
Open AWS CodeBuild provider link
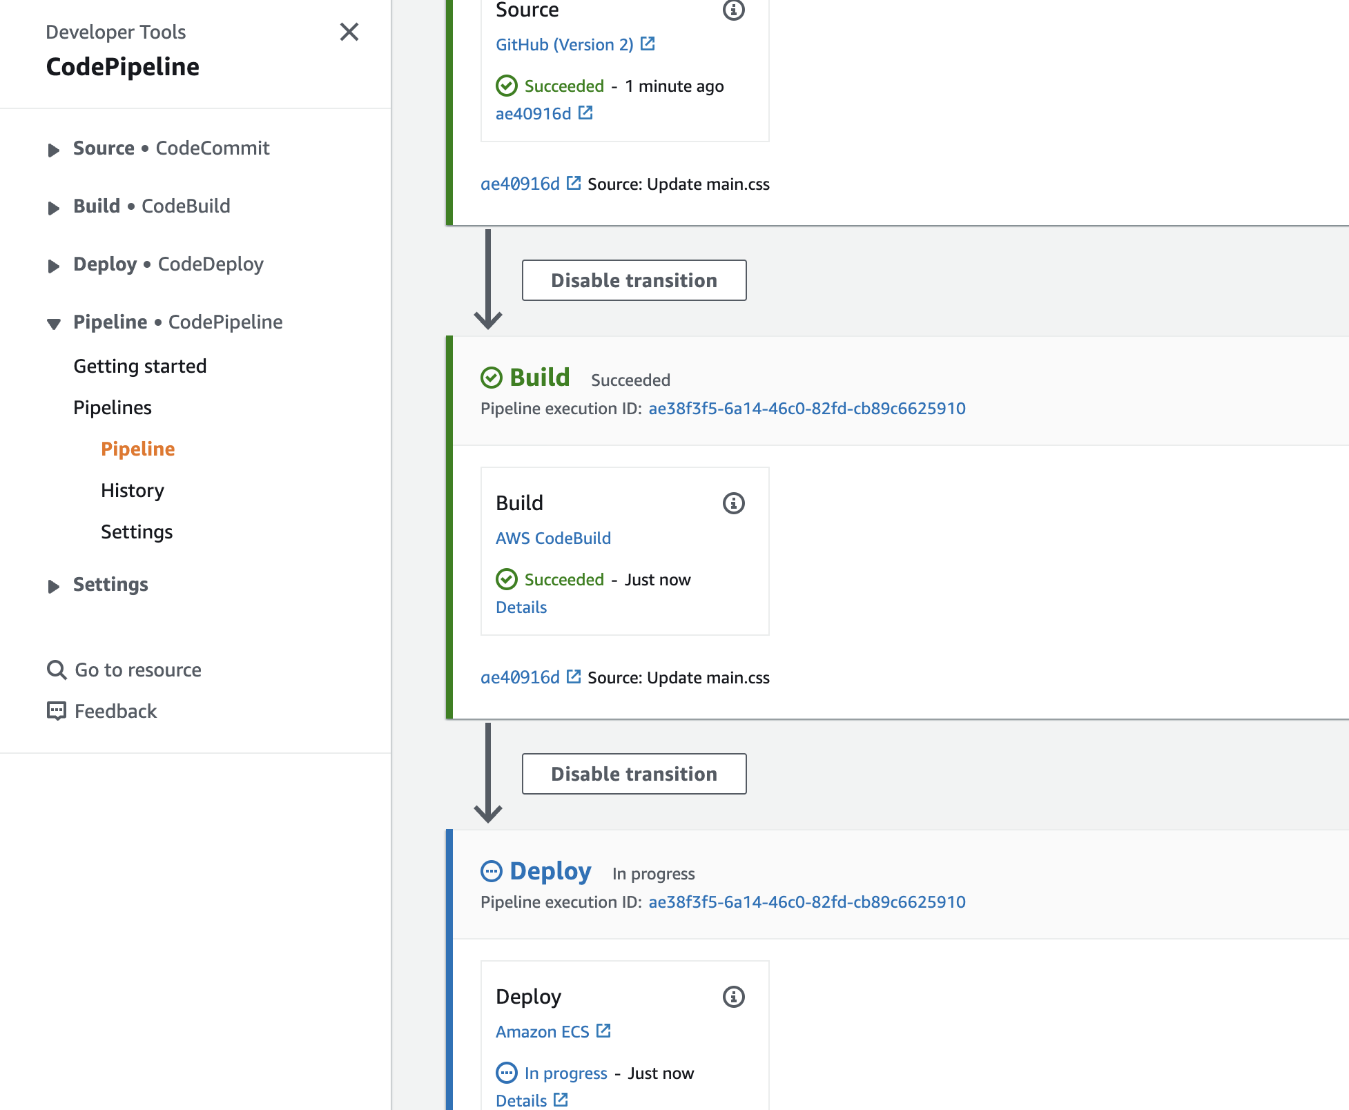553,538
